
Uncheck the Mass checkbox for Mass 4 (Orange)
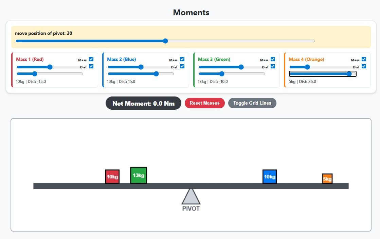point(364,59)
